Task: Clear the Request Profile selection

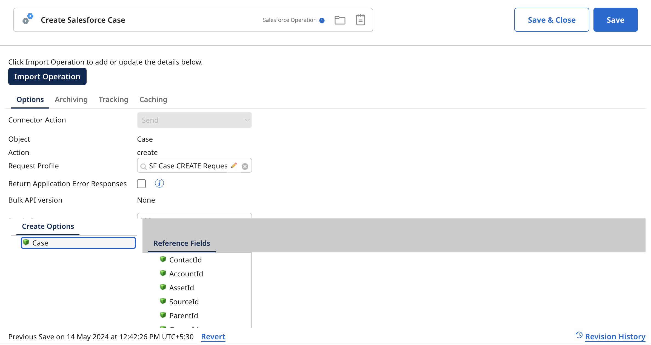Action: point(245,166)
